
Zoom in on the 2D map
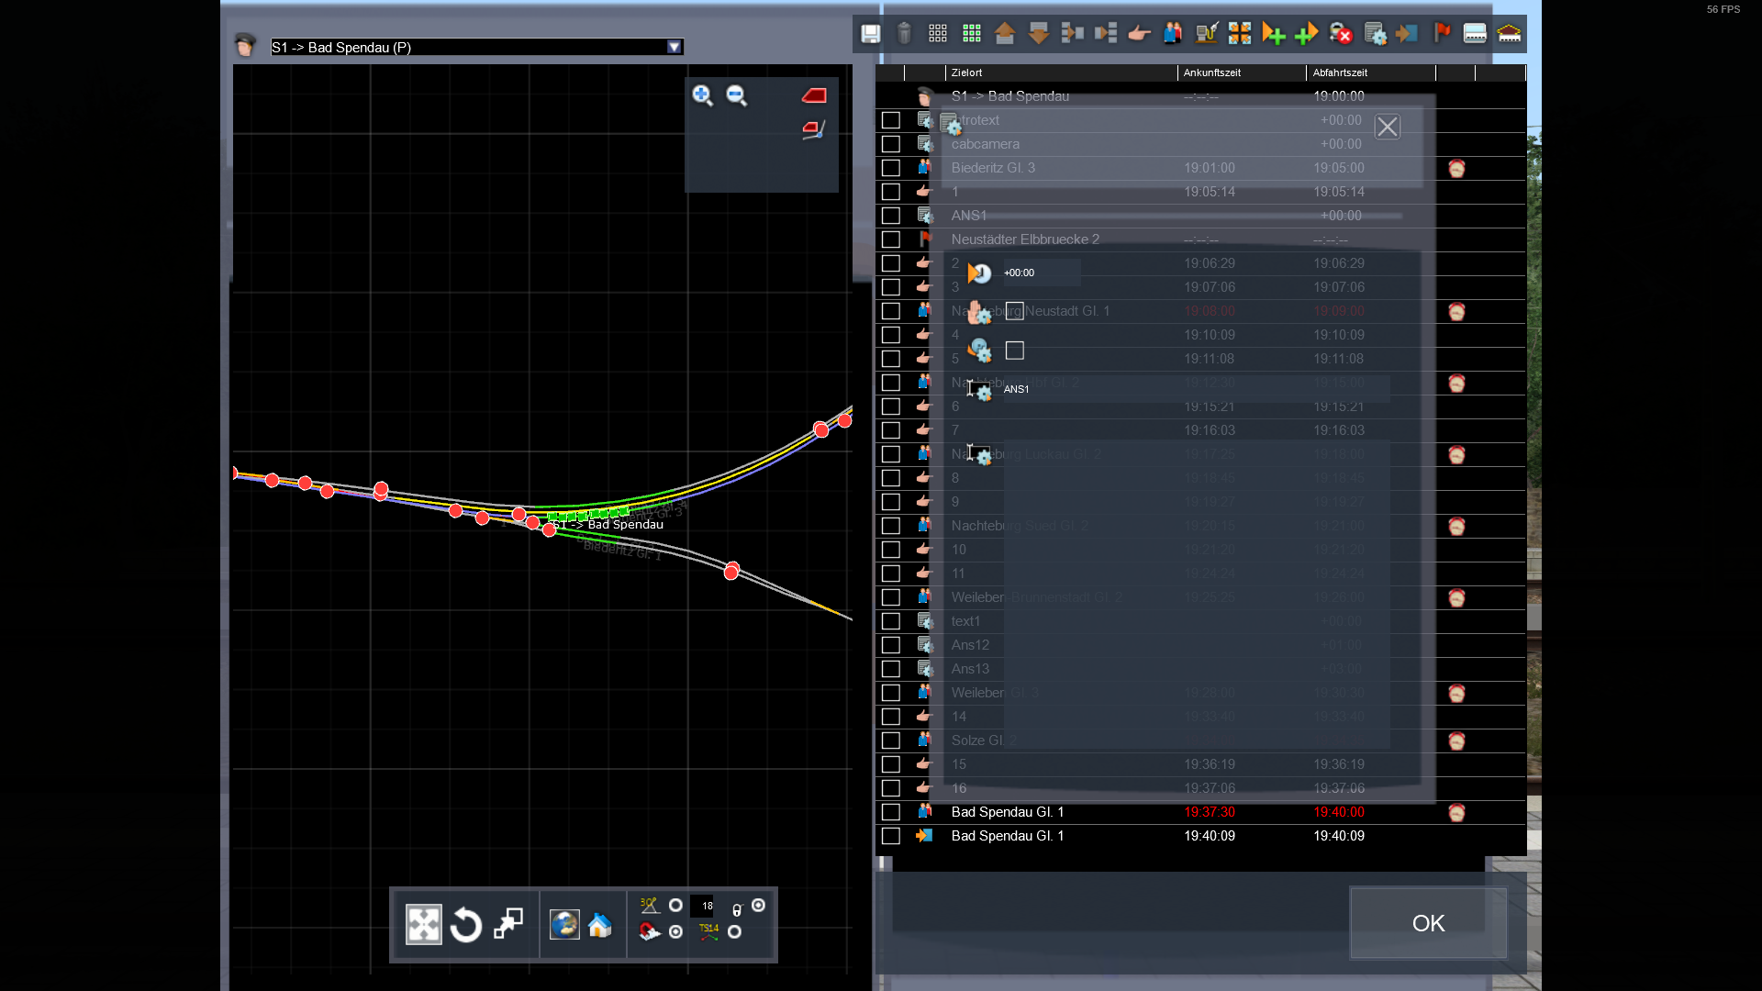click(x=702, y=95)
